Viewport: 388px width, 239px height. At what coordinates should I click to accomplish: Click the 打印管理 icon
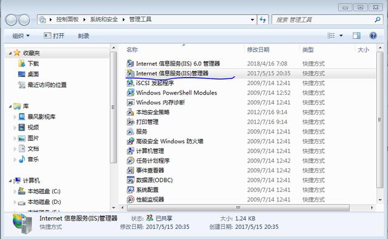pos(130,122)
